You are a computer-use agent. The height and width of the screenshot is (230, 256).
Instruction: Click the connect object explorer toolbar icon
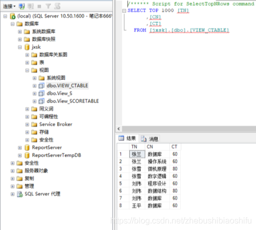22,7
